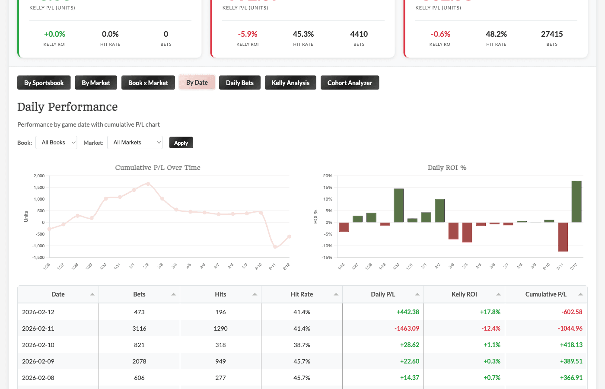Sort the table by the Date column arrow

pyautogui.click(x=92, y=294)
